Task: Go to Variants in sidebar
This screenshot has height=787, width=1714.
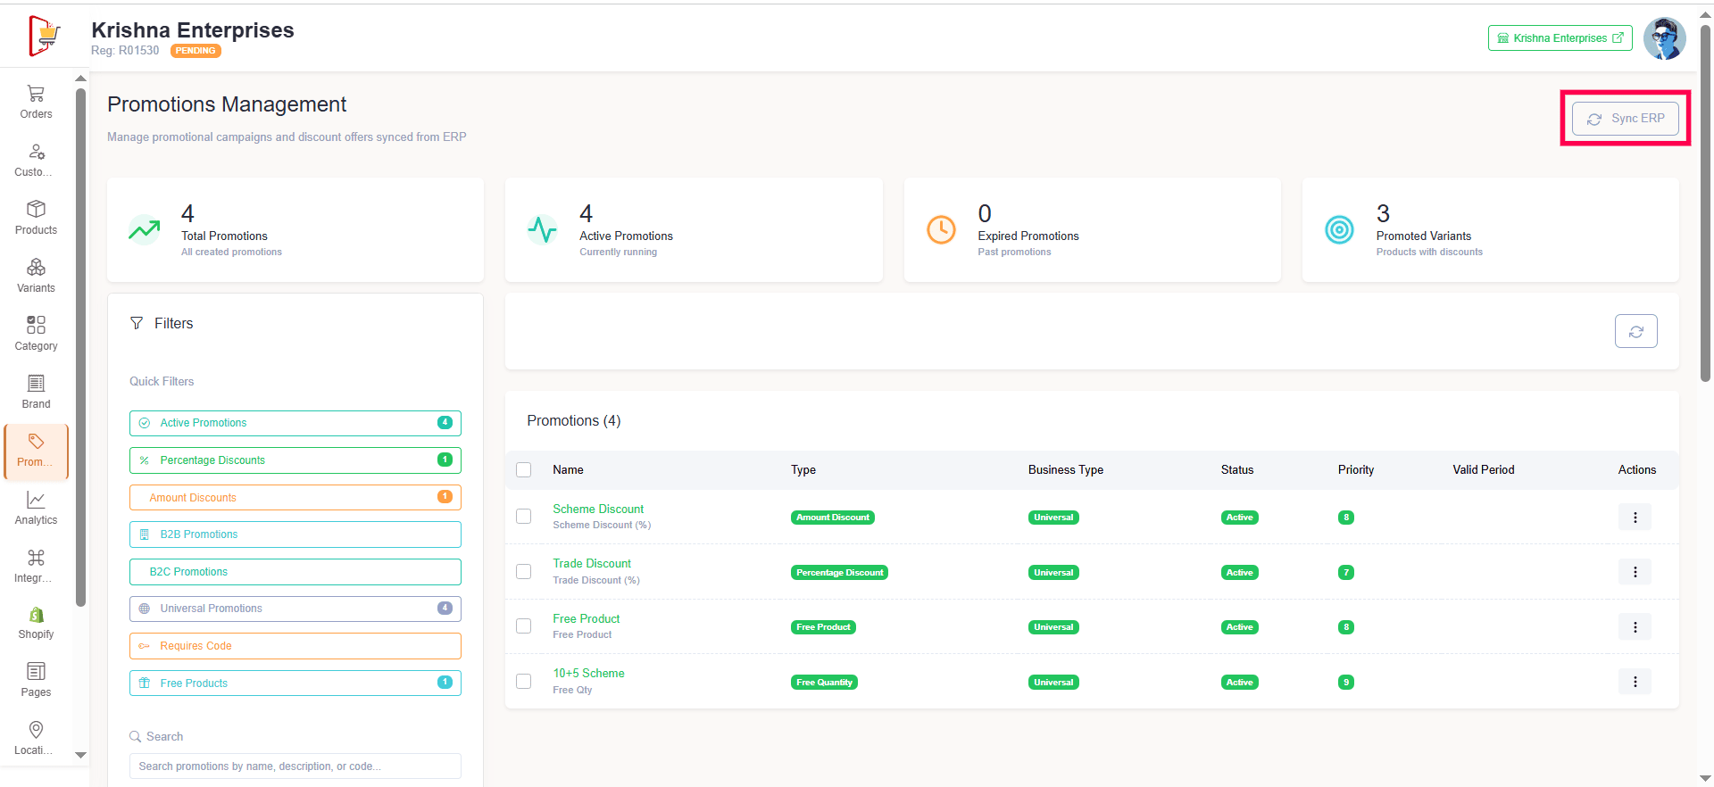Action: coord(36,276)
